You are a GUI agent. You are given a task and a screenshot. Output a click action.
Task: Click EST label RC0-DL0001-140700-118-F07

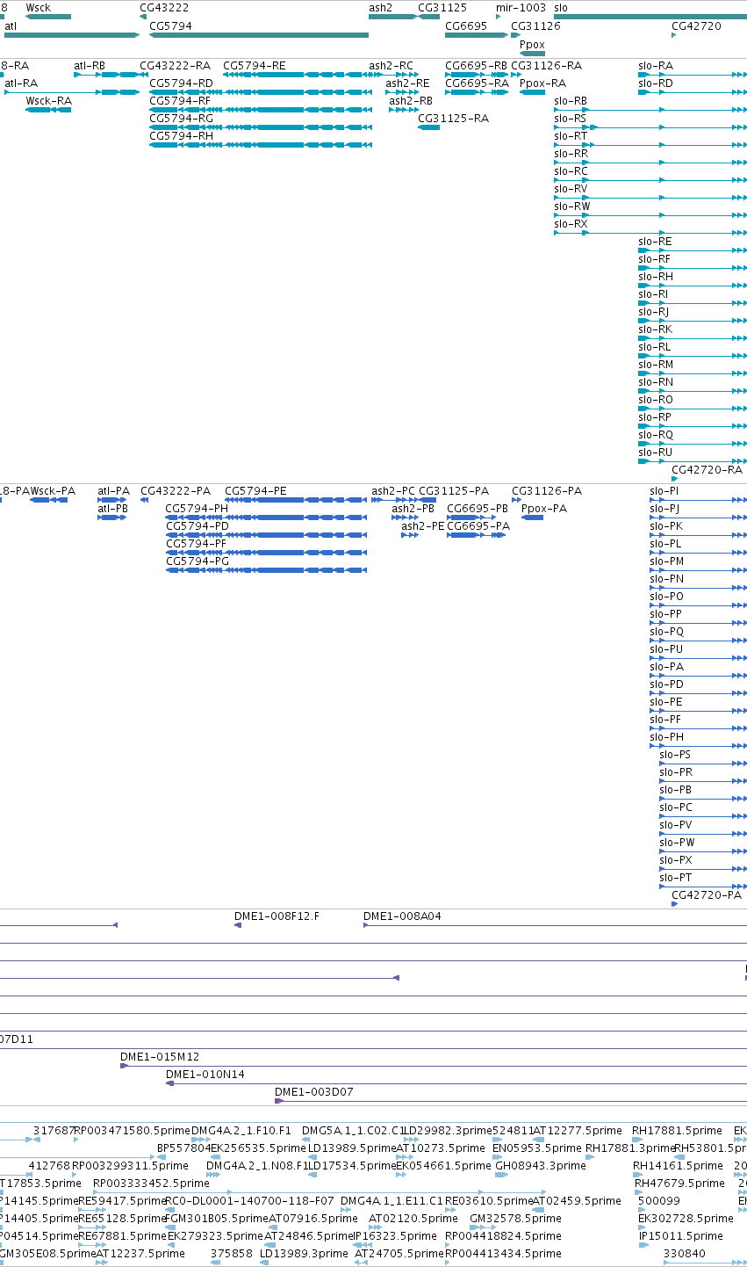click(x=249, y=1201)
